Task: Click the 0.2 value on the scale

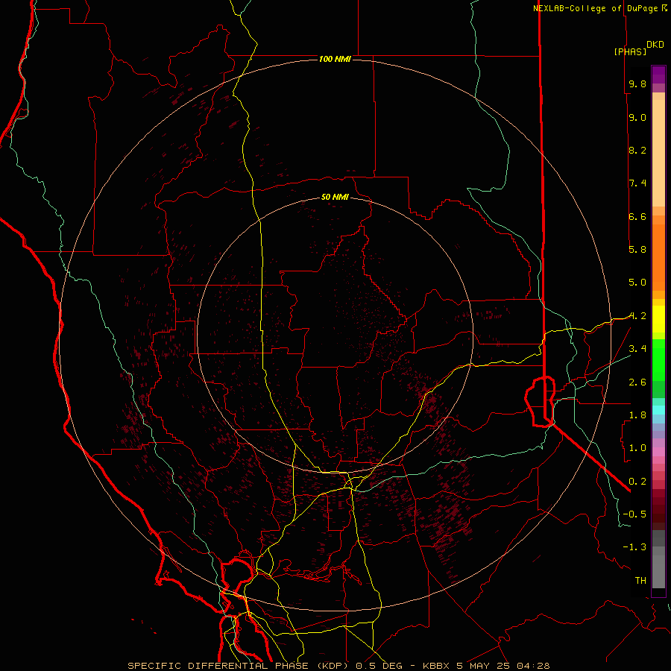Action: [637, 482]
